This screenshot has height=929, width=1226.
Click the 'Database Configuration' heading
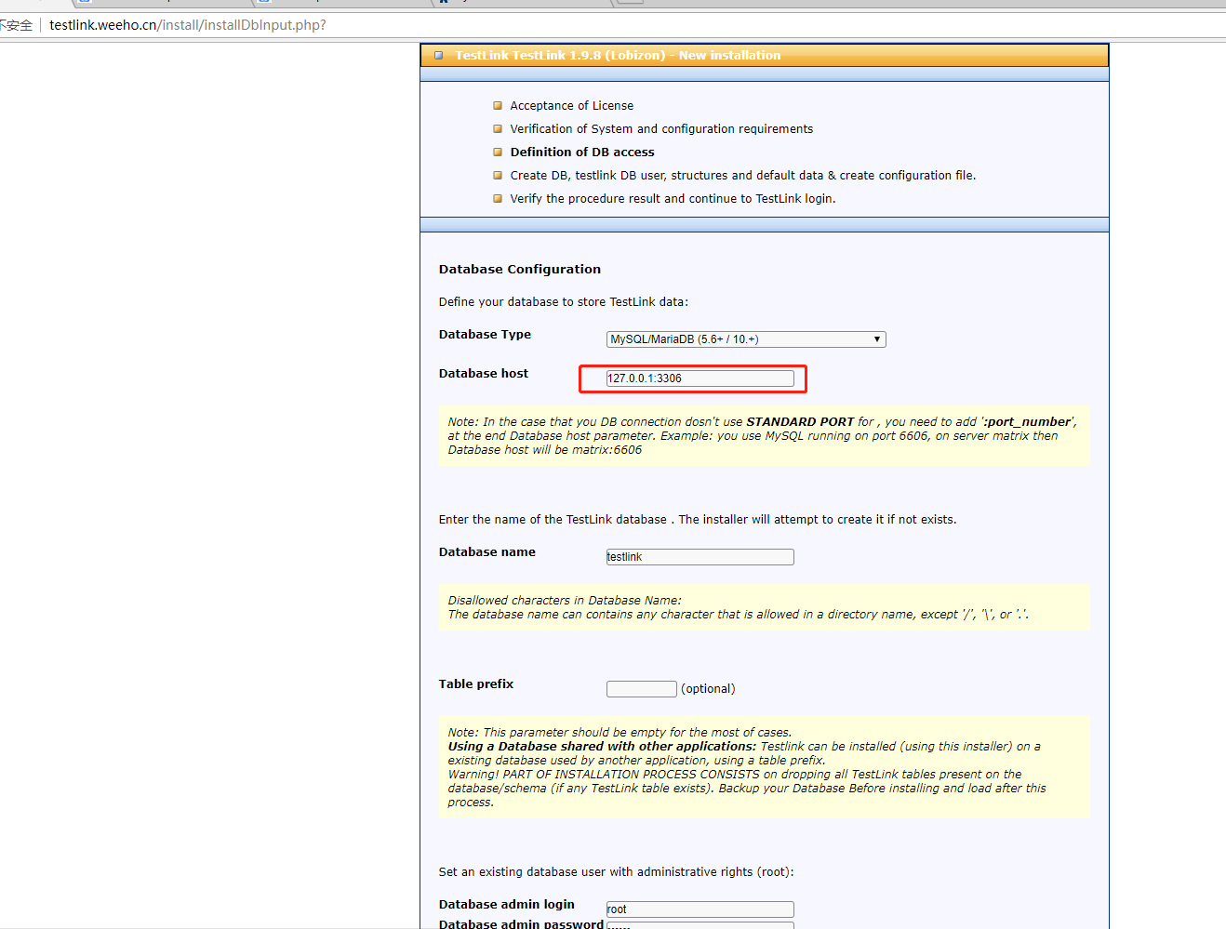(x=520, y=270)
